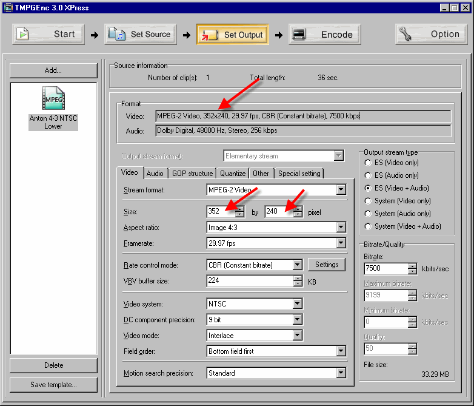This screenshot has height=406, width=474.
Task: Click the Delete button
Action: 53,365
